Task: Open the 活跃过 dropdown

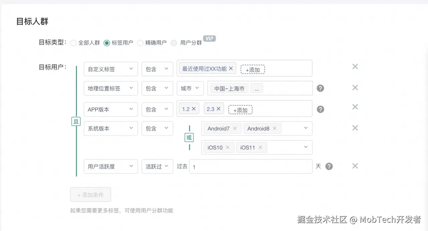Action: point(157,166)
